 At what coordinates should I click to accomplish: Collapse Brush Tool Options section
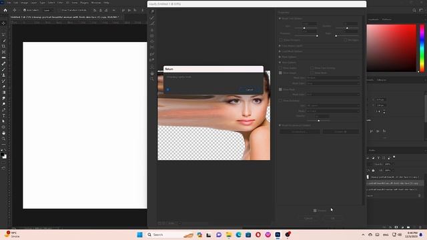280,19
